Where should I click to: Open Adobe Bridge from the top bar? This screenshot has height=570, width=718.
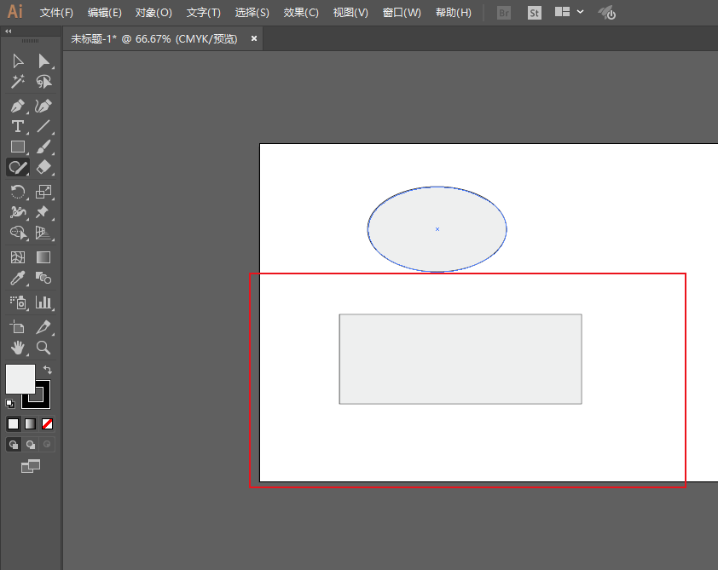point(504,12)
